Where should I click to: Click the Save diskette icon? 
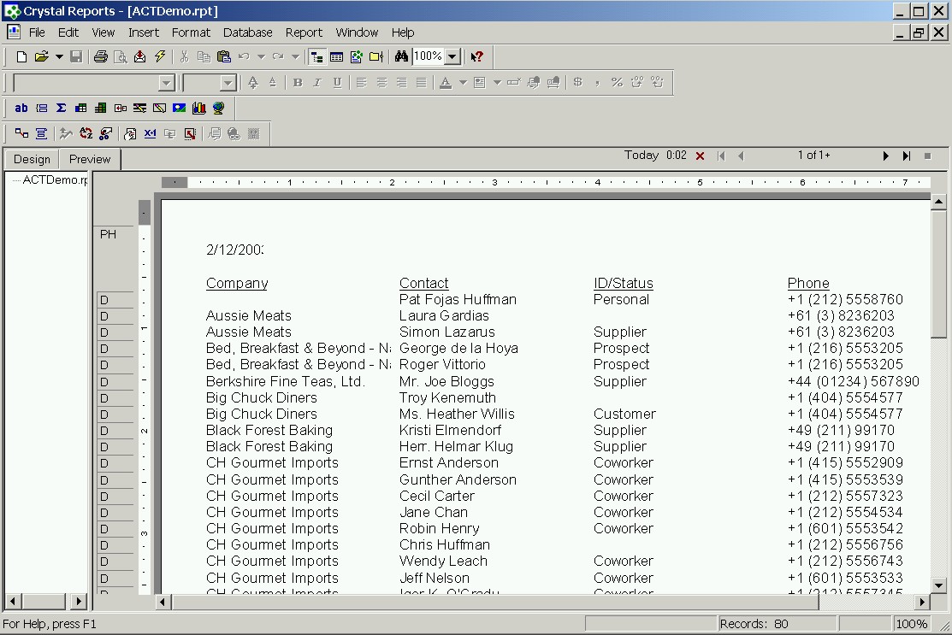point(76,57)
